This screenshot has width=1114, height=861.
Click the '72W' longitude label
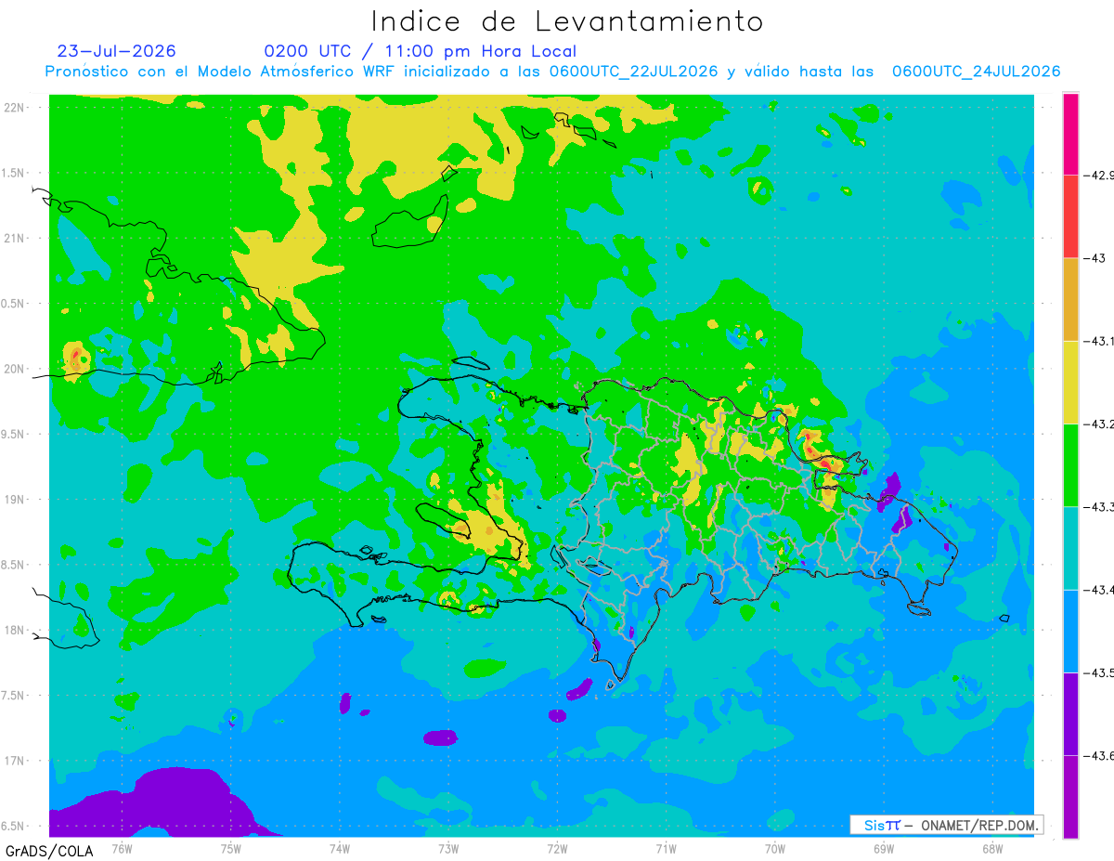click(x=557, y=848)
